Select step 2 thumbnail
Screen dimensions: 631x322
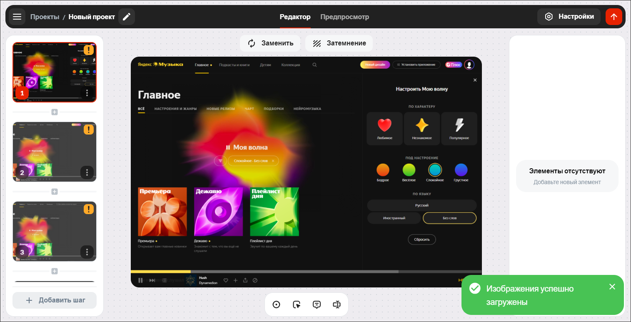point(55,152)
